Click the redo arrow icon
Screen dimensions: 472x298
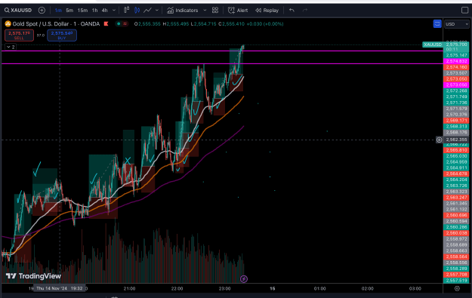(305, 11)
